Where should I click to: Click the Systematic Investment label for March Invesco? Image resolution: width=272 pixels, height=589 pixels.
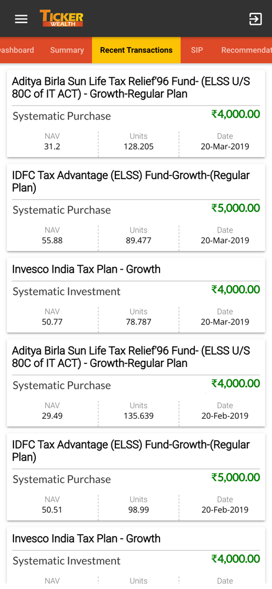[67, 292]
